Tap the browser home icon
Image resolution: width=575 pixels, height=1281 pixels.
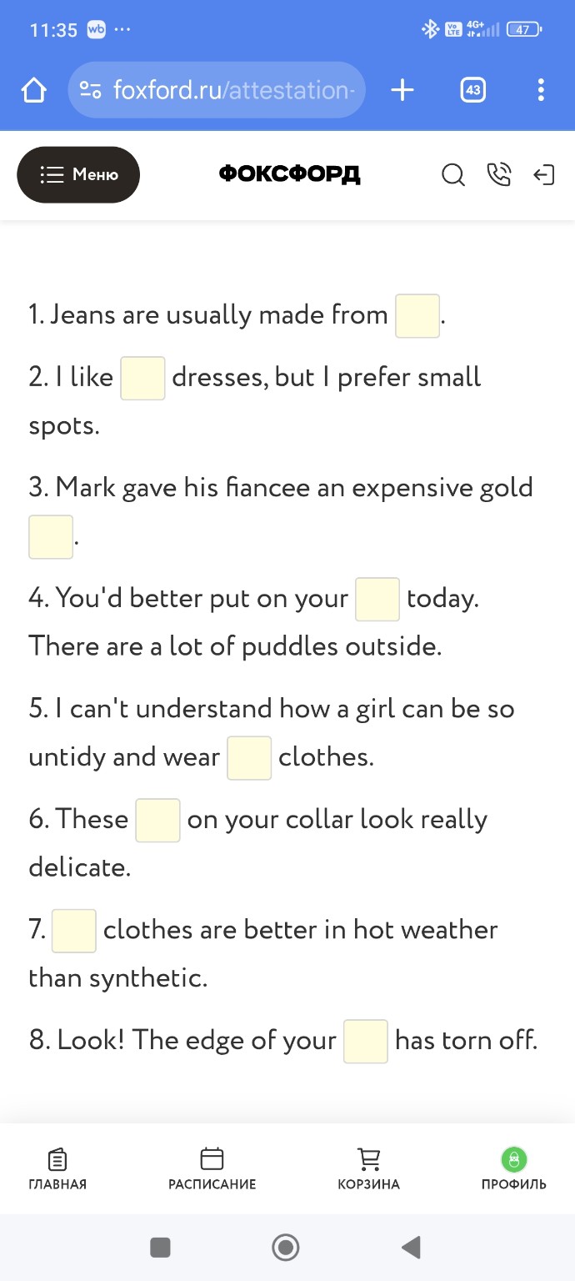(33, 90)
